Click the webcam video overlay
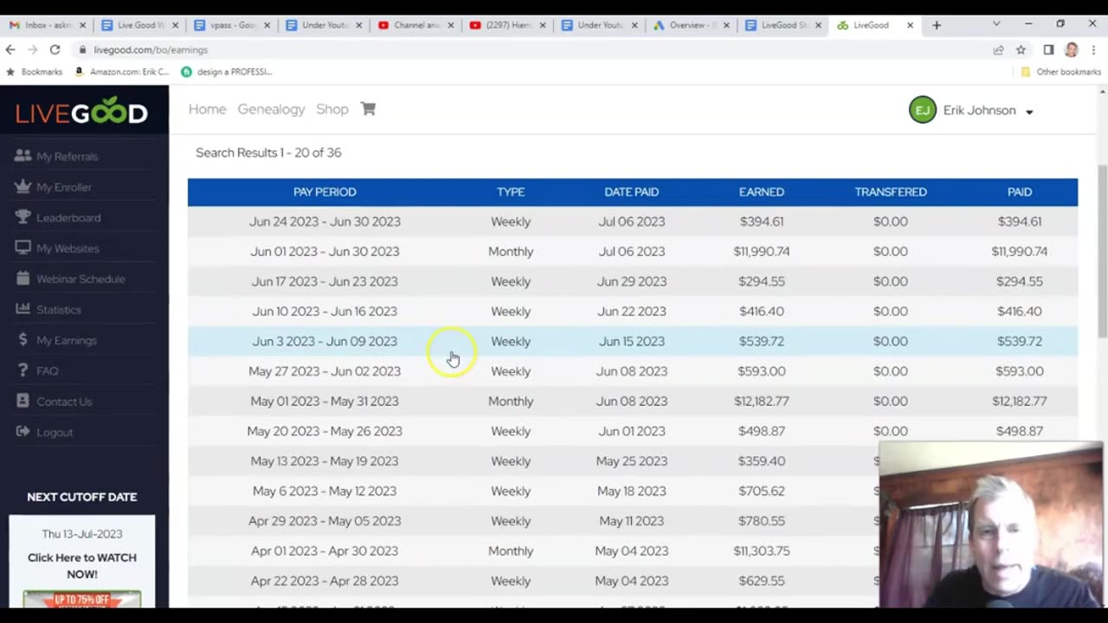Screen dimensions: 1108x623 [x=991, y=524]
